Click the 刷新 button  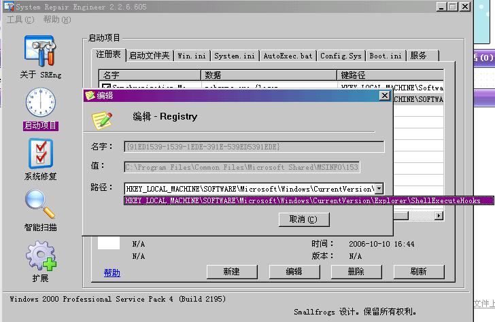click(419, 272)
